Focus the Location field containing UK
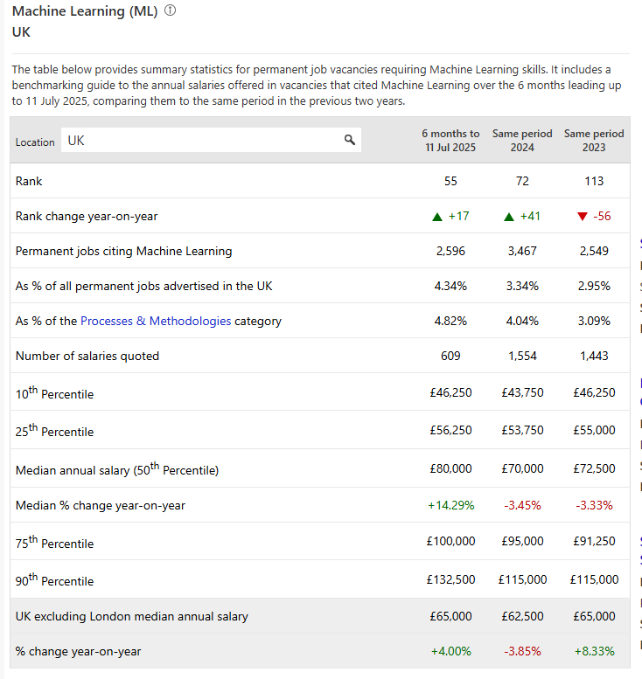This screenshot has height=679, width=642. tap(201, 140)
